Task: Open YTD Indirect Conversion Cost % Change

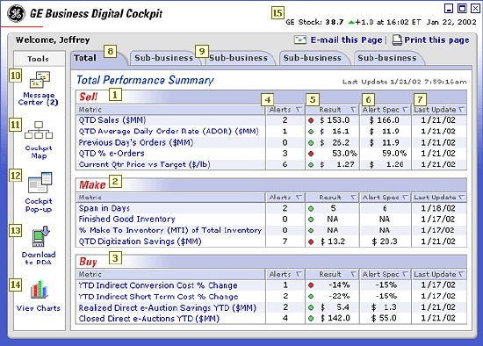Action: click(158, 285)
